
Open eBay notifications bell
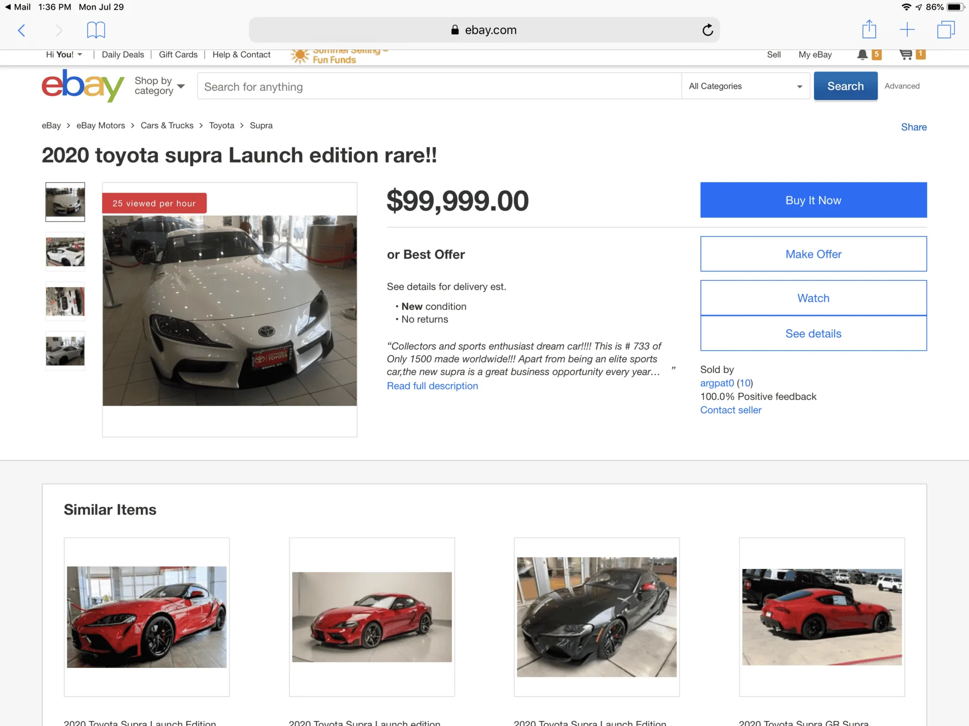862,55
